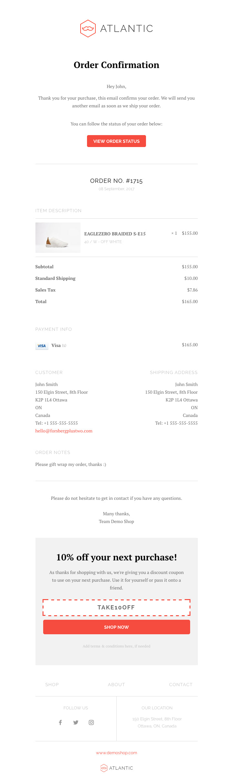Open the Shop footer menu link
This screenshot has height=780, width=233.
pos(52,684)
